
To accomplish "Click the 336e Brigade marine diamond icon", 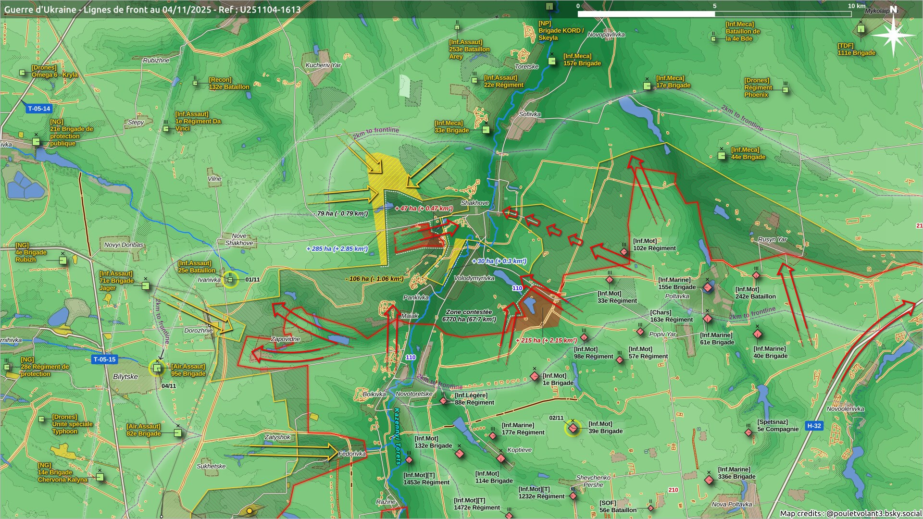I will pyautogui.click(x=709, y=480).
